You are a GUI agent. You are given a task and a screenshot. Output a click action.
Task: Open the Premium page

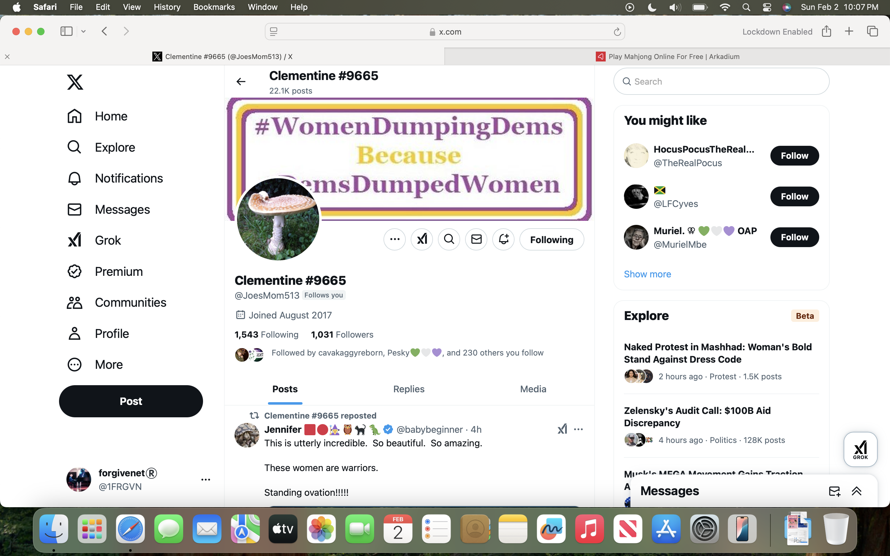coord(105,272)
